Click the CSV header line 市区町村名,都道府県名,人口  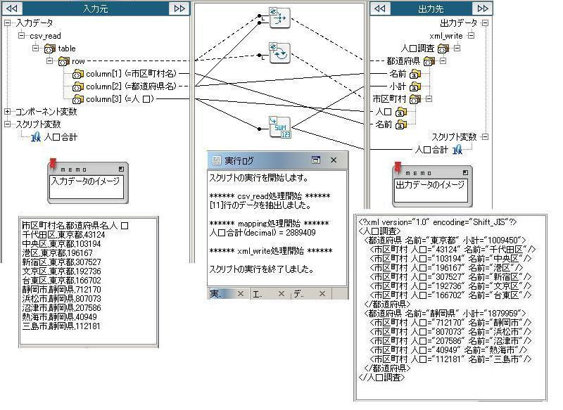click(x=75, y=226)
